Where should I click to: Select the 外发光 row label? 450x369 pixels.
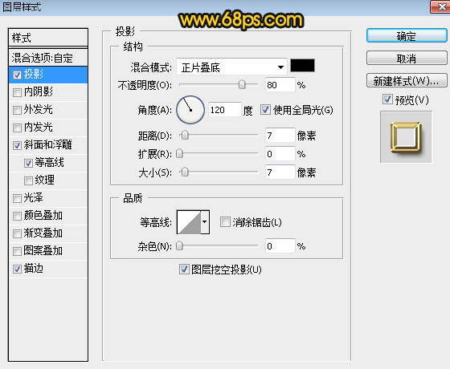[39, 109]
